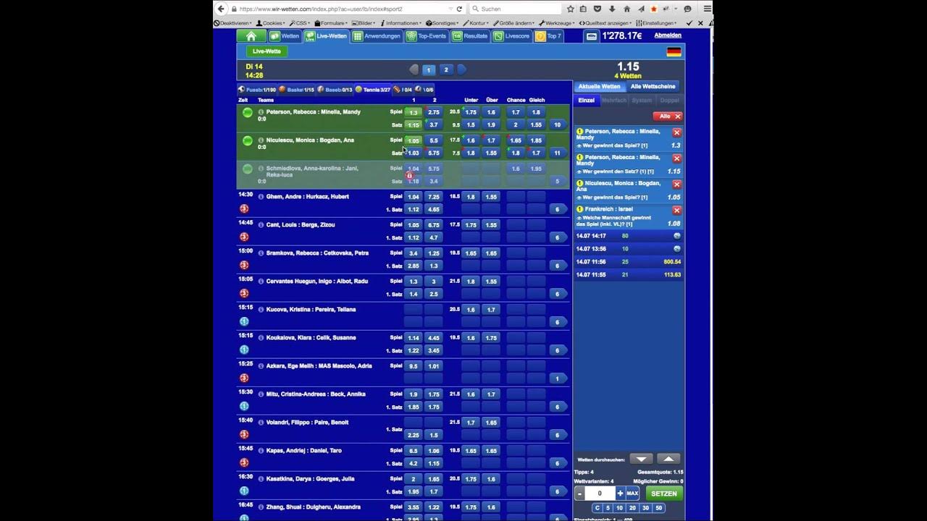Viewport: 927px width, 521px height.
Task: Expand 11 more markets for Niculescu : Bogdan
Action: (558, 153)
